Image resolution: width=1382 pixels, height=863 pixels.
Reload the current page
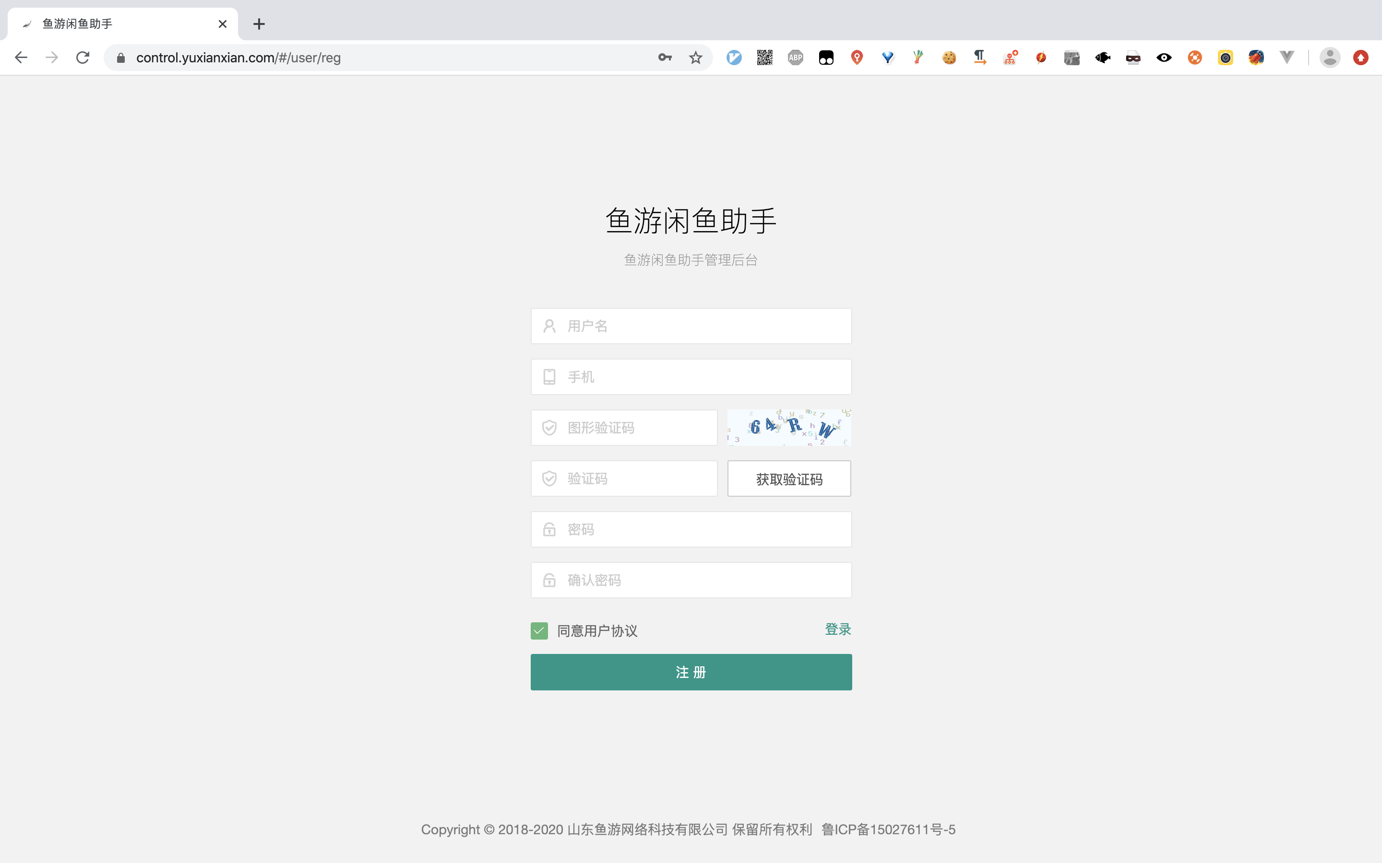83,58
